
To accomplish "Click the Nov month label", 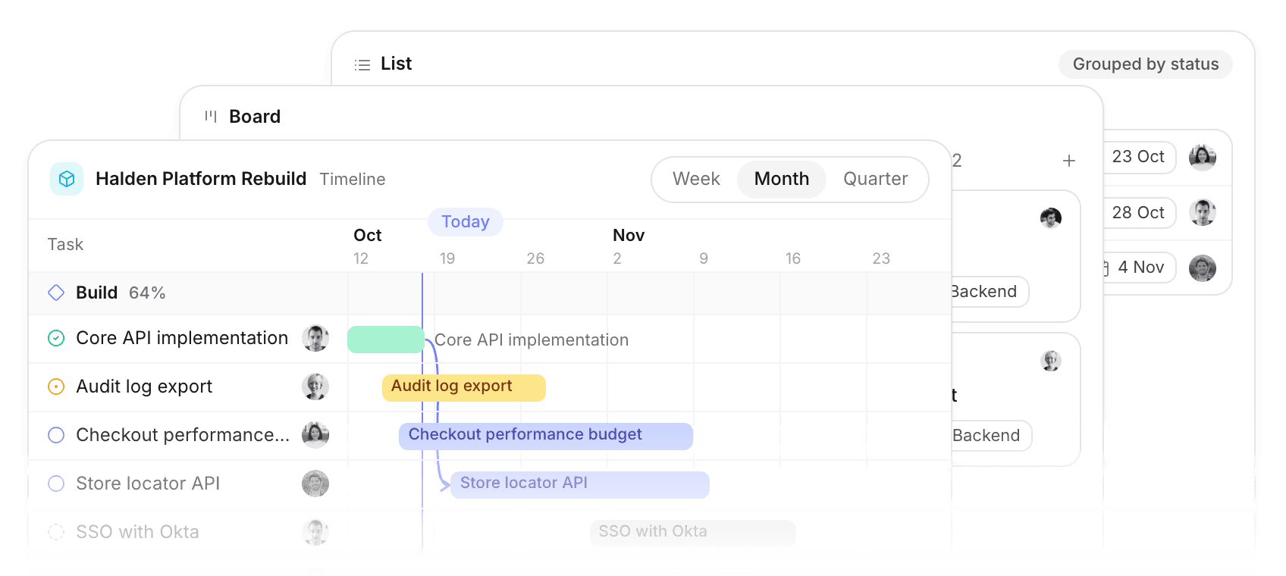I will coord(629,236).
